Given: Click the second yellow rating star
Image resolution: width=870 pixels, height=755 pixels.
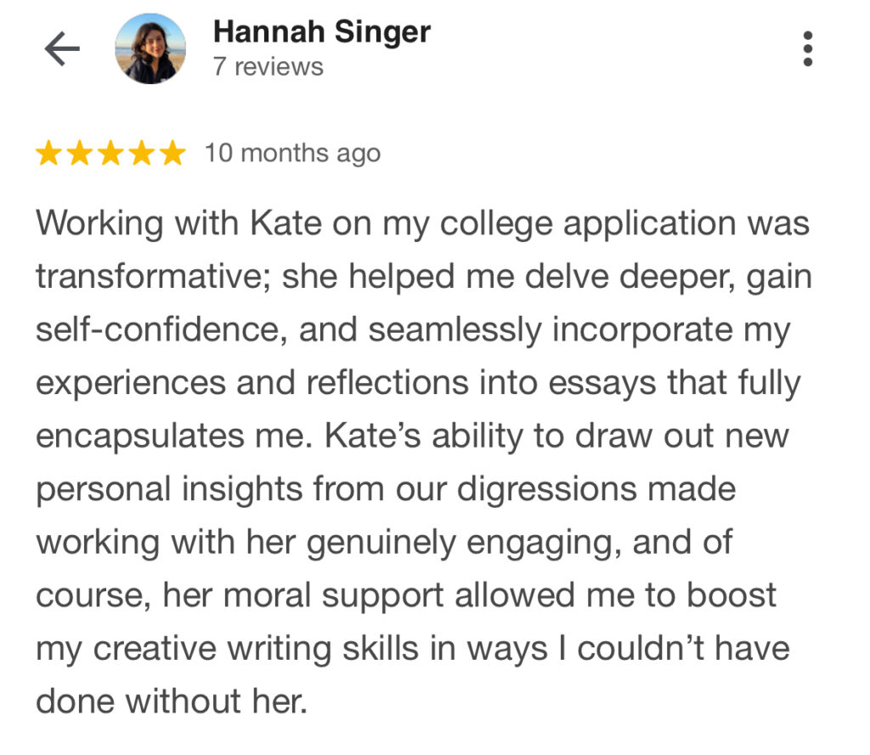Looking at the screenshot, I should 80,153.
